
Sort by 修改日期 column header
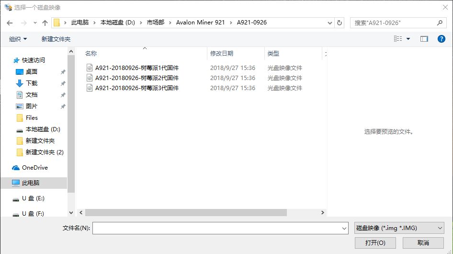(222, 54)
